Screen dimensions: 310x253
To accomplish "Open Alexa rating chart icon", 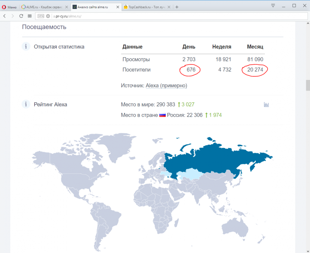I will [266, 105].
